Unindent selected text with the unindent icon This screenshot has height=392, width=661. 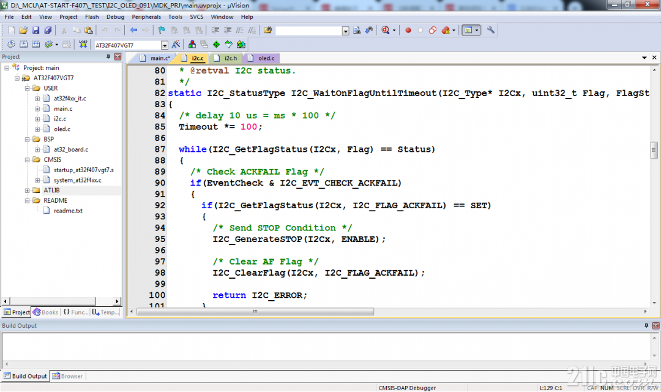pos(228,30)
